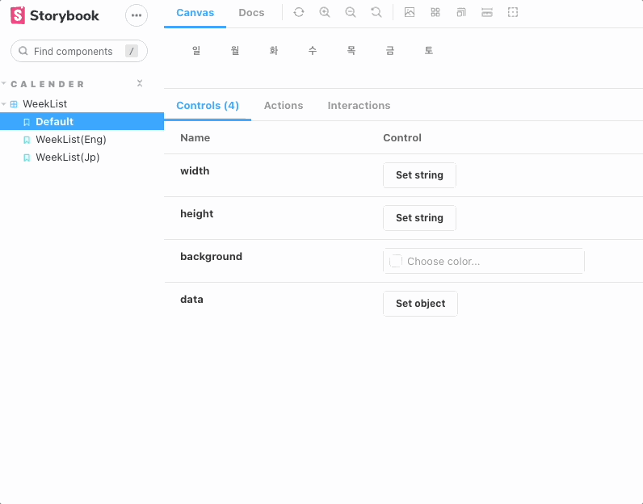Open the Controls (4) tab
Viewport: 643px width, 504px height.
208,105
